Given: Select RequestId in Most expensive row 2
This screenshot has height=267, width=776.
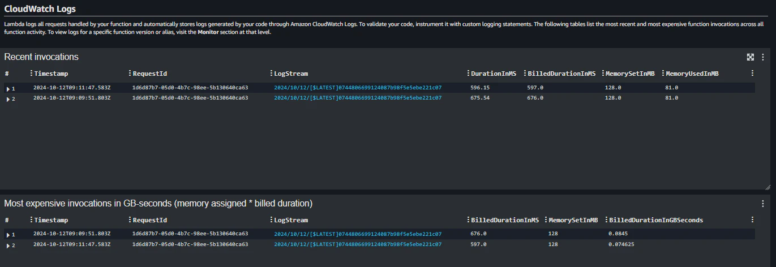Looking at the screenshot, I should point(190,244).
